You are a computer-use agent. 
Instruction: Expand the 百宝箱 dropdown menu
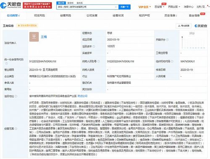[159, 7]
